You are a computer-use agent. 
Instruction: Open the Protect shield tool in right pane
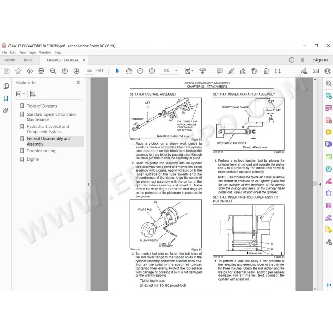click(x=329, y=193)
